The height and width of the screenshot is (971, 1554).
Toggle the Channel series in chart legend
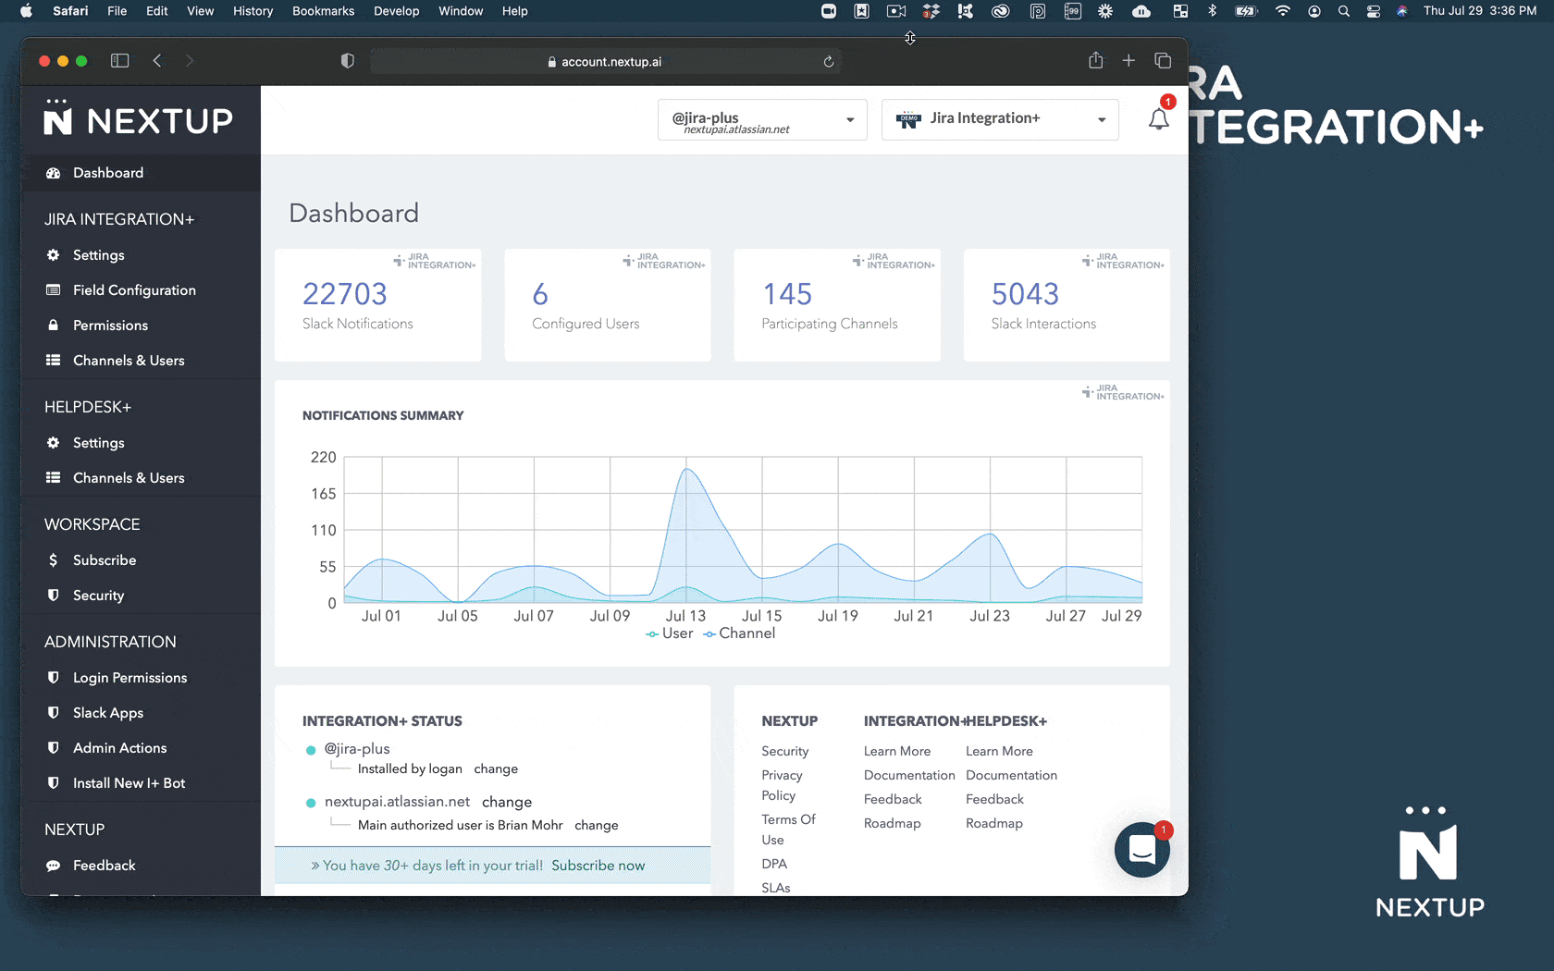click(x=739, y=633)
